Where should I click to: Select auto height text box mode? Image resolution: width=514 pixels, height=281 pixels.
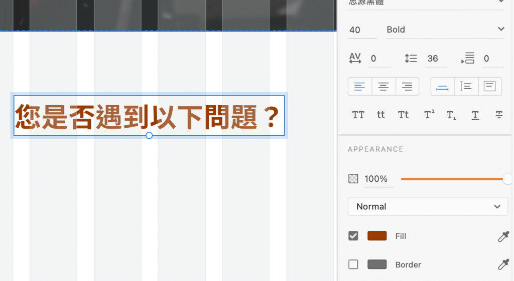click(466, 87)
